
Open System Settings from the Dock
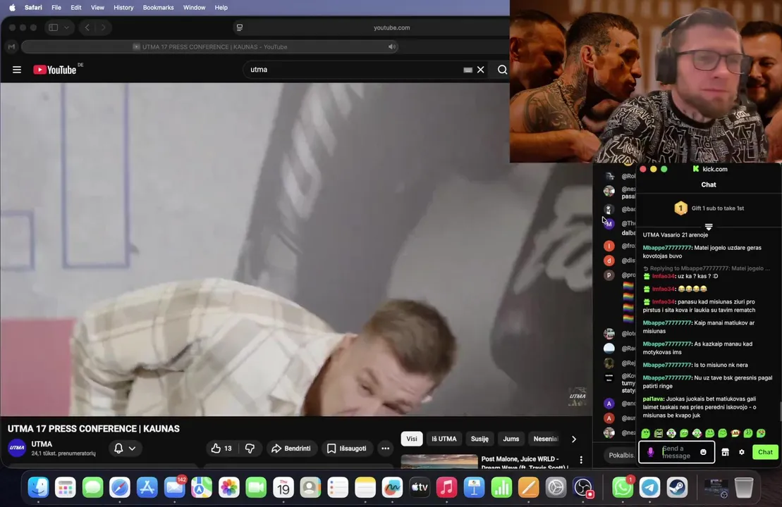tap(556, 487)
